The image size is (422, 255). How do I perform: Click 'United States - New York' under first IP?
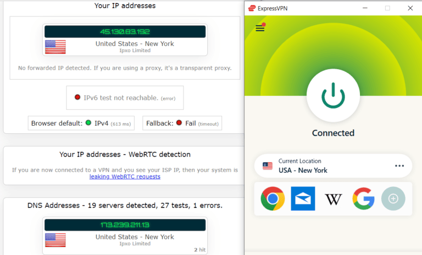[x=135, y=43]
